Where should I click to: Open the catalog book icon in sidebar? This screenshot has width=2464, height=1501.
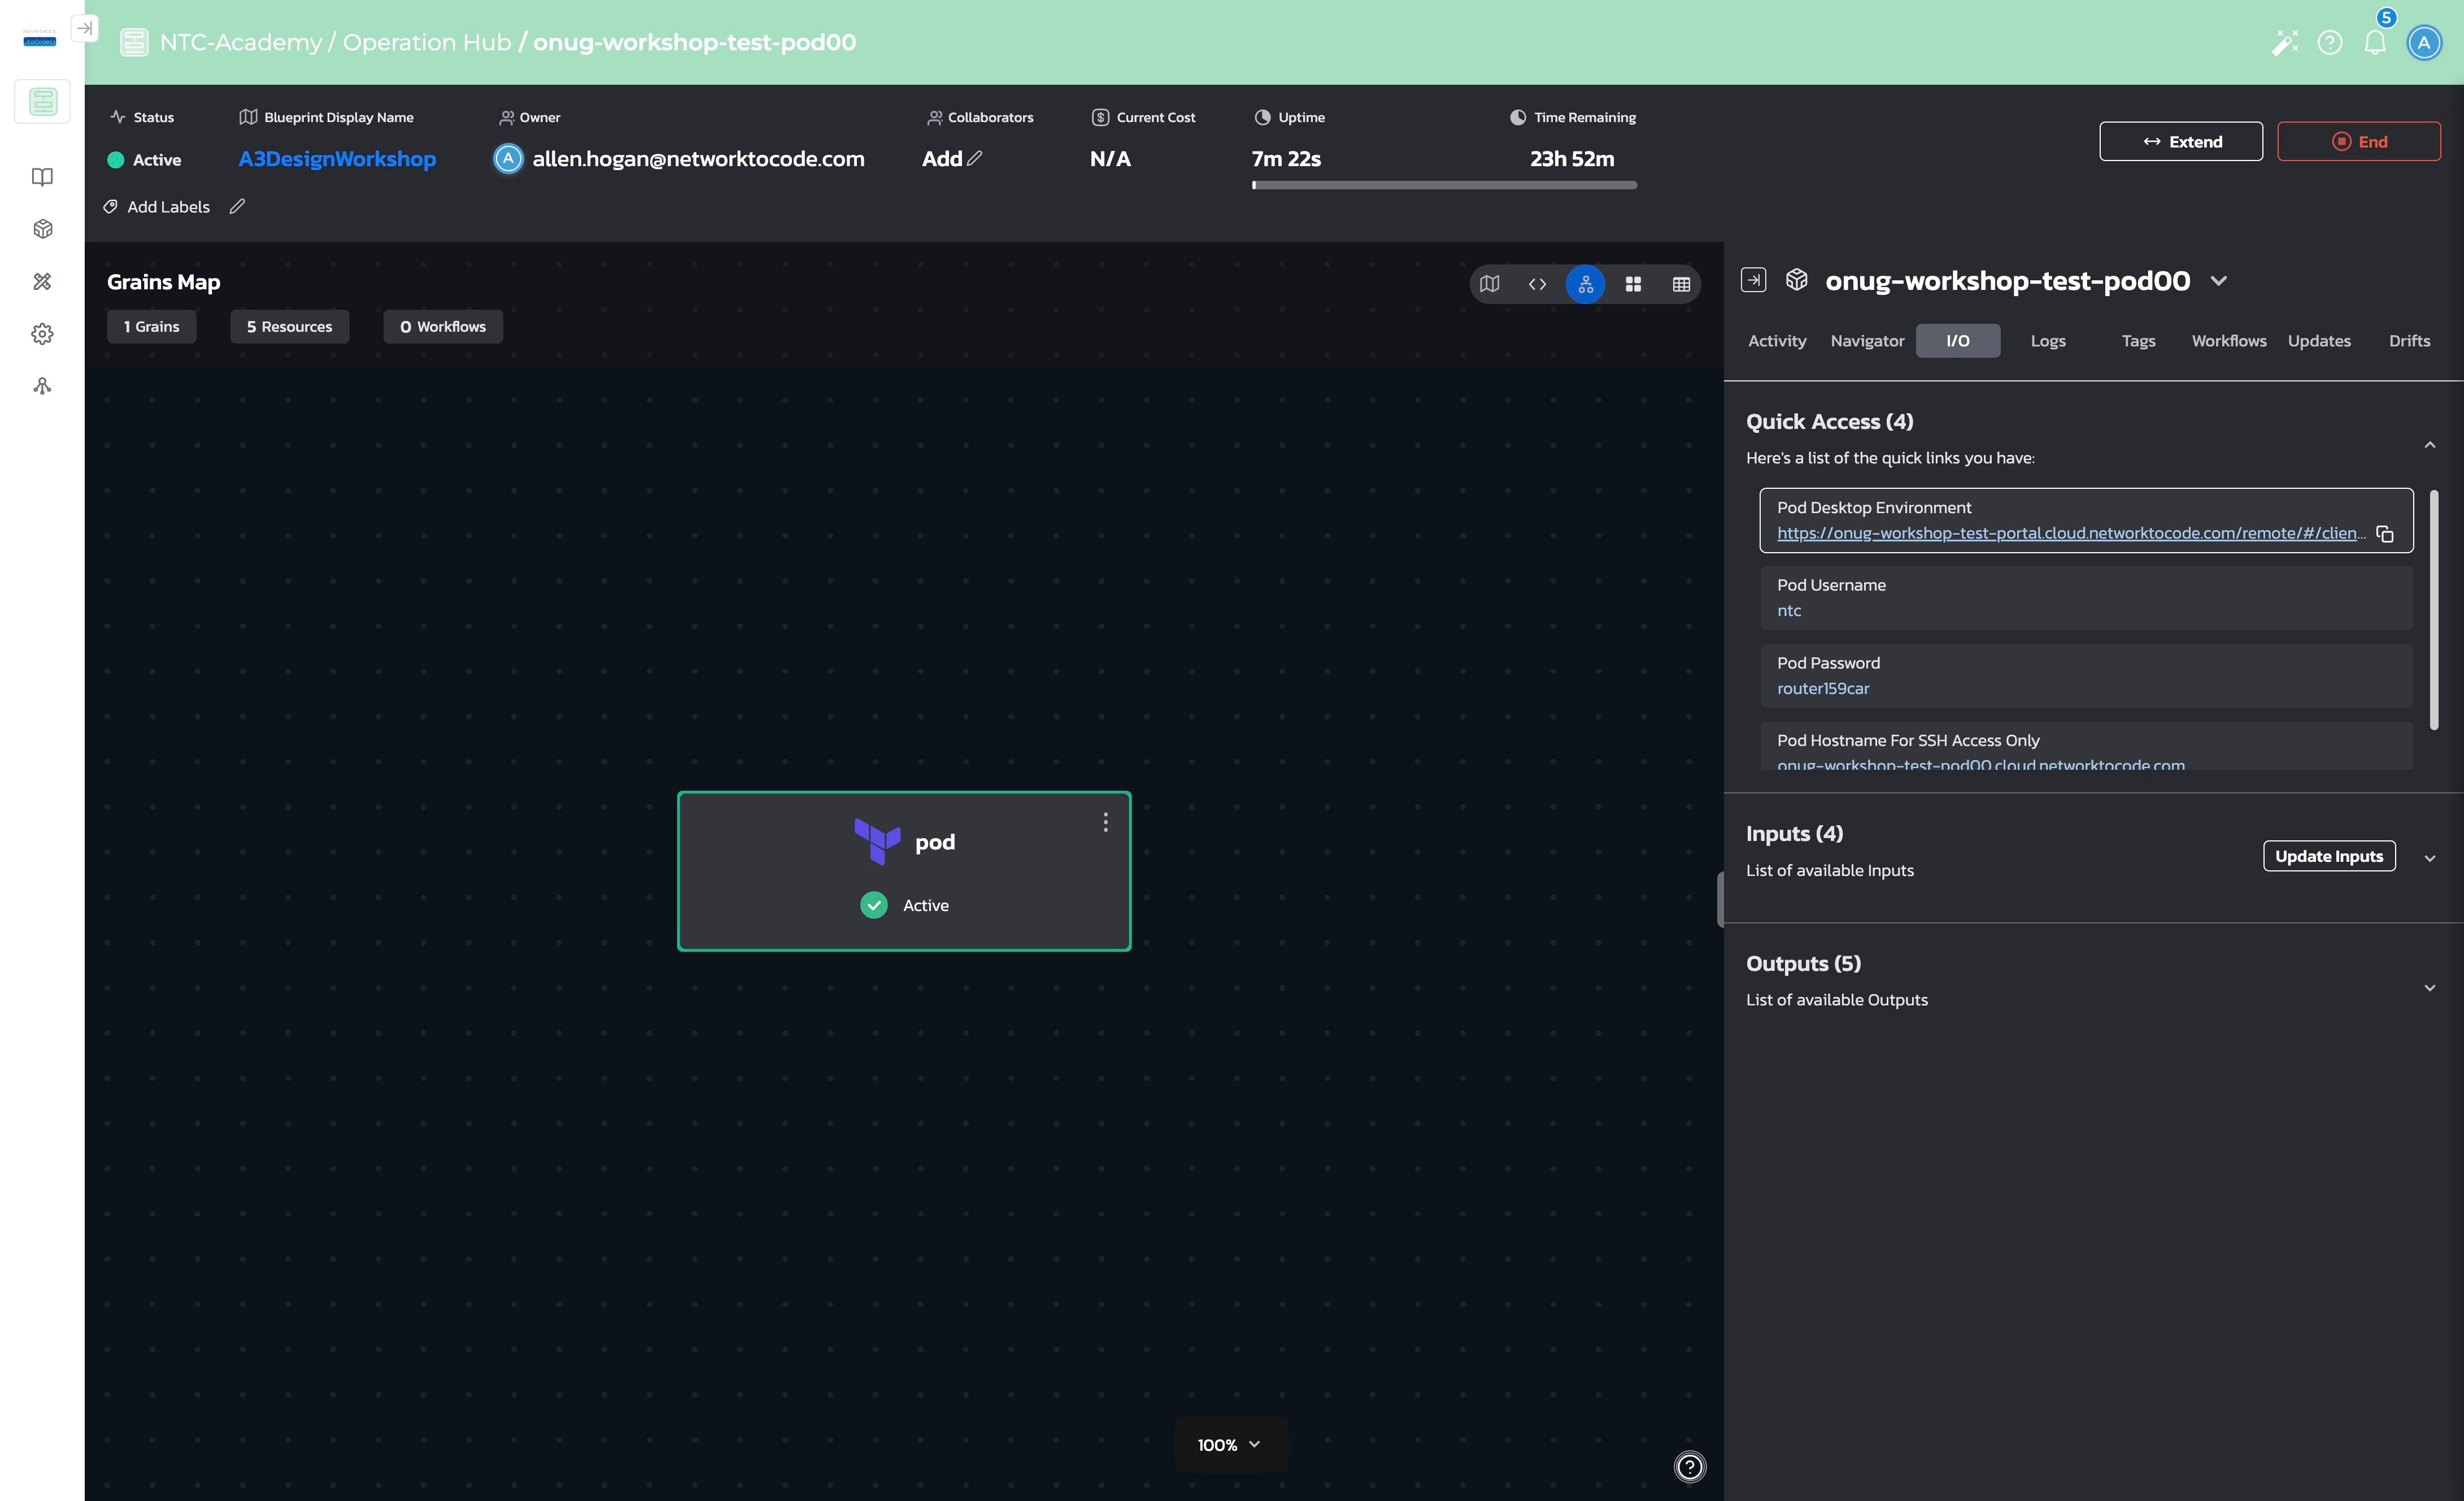[42, 177]
